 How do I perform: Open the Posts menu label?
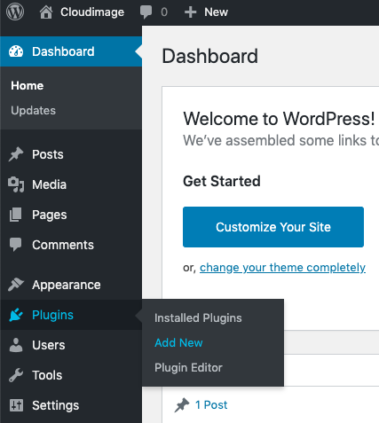(x=48, y=154)
